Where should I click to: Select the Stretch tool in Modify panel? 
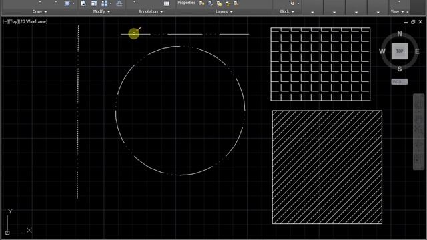(83, 3)
